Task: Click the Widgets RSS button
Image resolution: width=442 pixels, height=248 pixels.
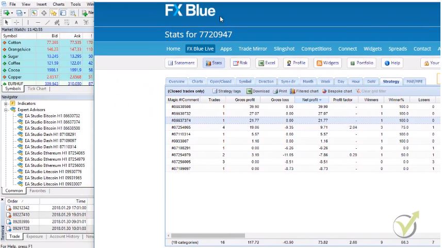Action: [328, 63]
